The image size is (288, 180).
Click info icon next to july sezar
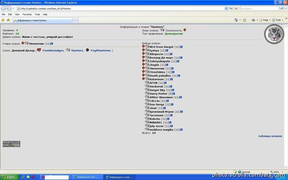click(171, 126)
